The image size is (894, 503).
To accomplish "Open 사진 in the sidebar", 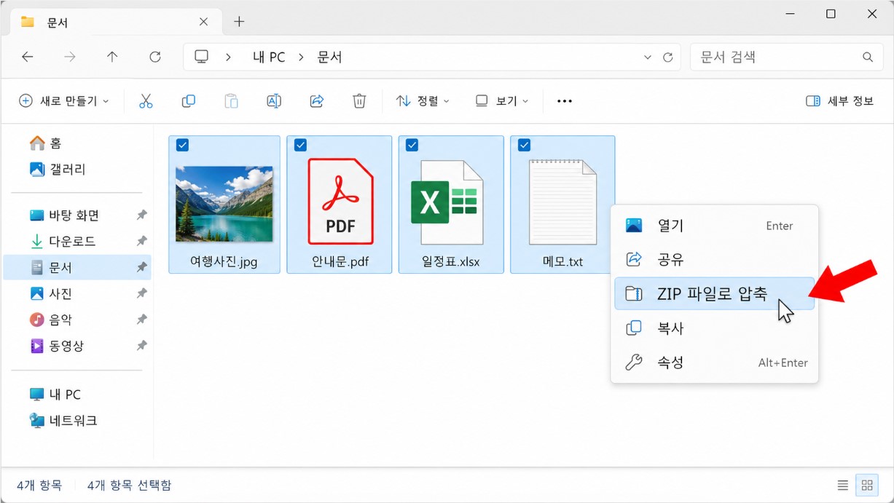I will click(x=77, y=294).
